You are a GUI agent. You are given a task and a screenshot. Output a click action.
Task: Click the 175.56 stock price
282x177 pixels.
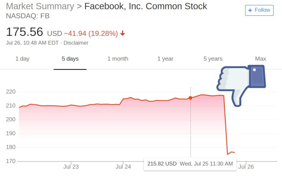pos(25,32)
